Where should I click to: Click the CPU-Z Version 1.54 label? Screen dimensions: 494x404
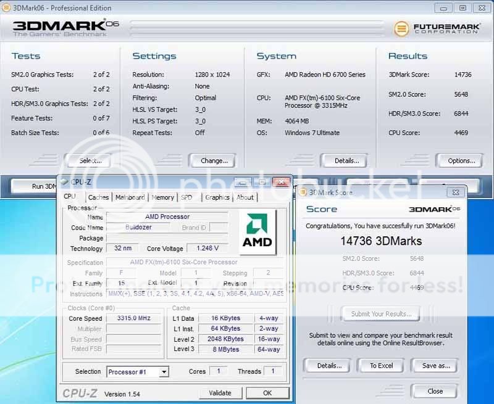(122, 394)
